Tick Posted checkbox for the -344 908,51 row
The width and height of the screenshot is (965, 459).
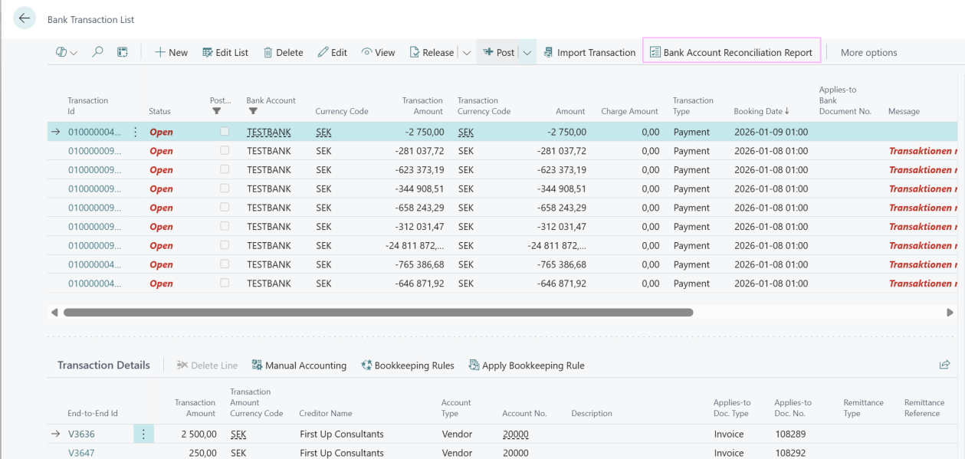tap(225, 189)
